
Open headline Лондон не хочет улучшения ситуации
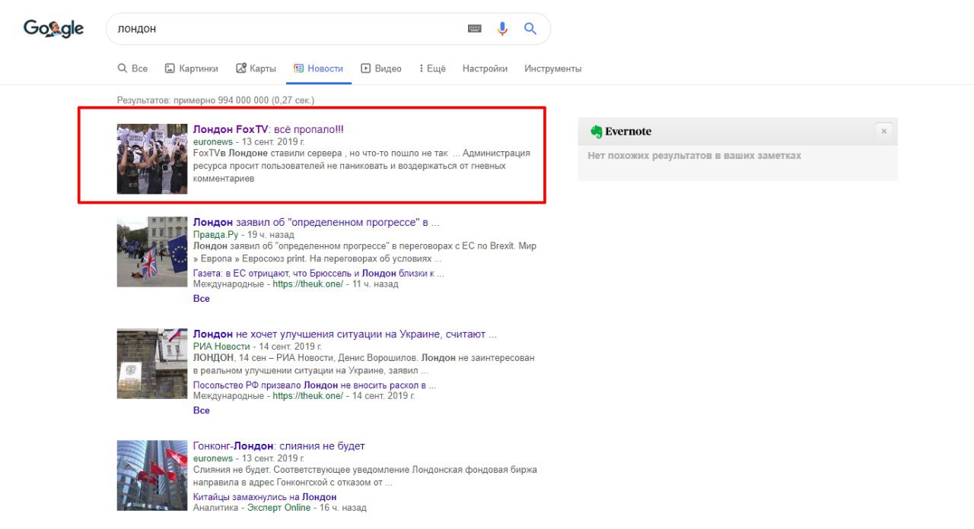345,334
